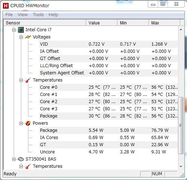Image resolution: width=187 pixels, height=180 pixels.
Task: Click Package power max 76.79 W
Action: coord(160,130)
